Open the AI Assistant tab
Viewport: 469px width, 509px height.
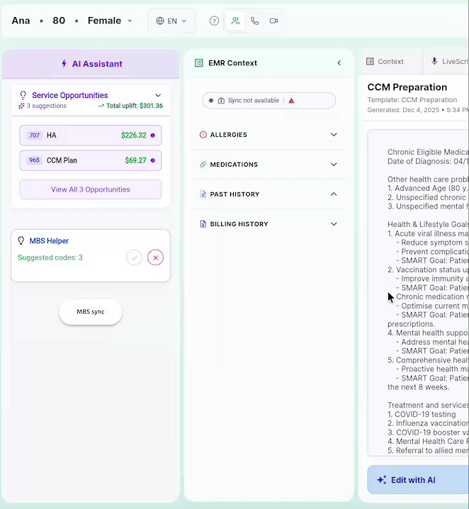[91, 64]
